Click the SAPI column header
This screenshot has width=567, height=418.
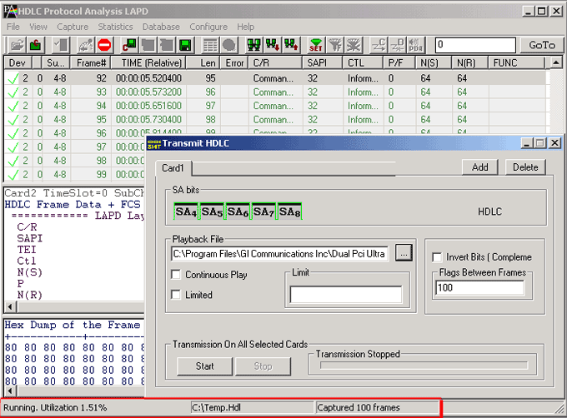coord(322,62)
